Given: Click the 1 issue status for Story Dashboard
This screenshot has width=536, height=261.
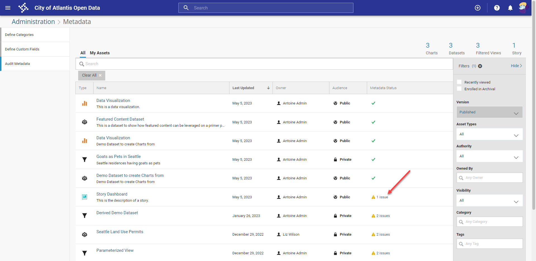Looking at the screenshot, I should (x=382, y=197).
